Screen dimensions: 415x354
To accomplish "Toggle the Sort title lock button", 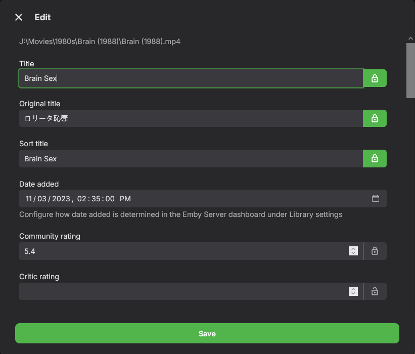I will [x=375, y=158].
